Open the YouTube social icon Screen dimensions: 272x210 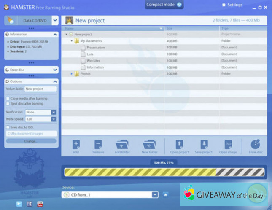pos(40,204)
